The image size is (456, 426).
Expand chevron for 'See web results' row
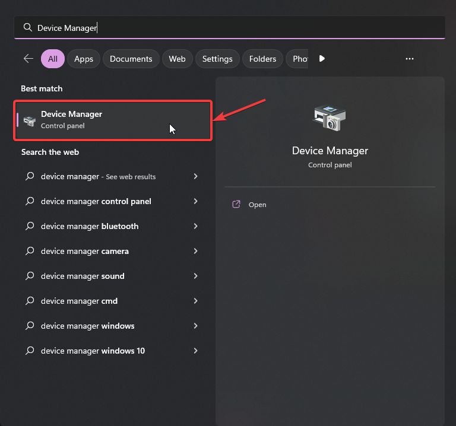[196, 176]
